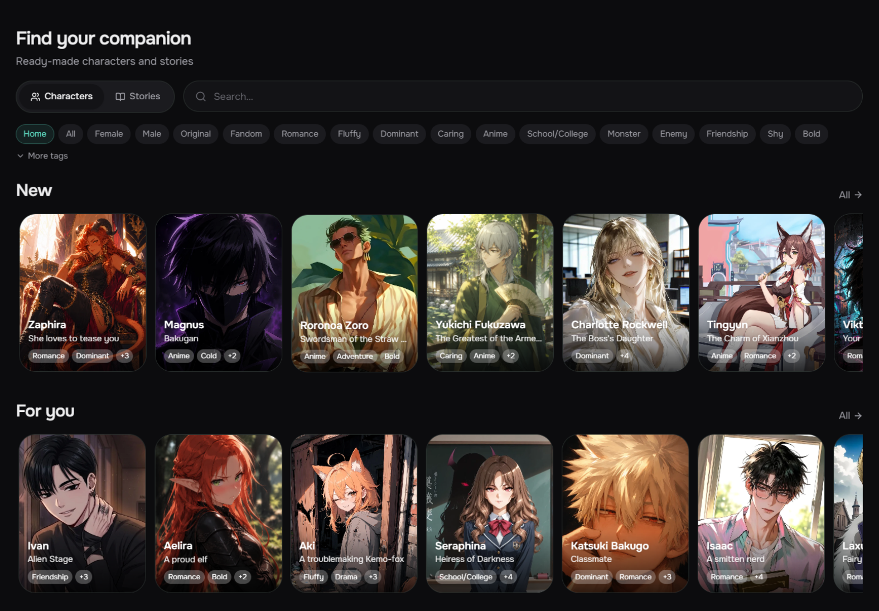Open the Aki character card
Viewport: 879px width, 611px height.
pyautogui.click(x=354, y=513)
